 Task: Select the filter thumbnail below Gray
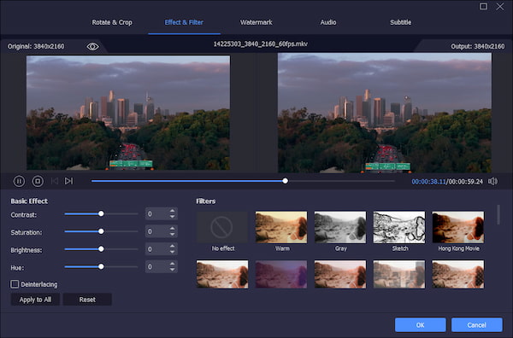point(340,274)
